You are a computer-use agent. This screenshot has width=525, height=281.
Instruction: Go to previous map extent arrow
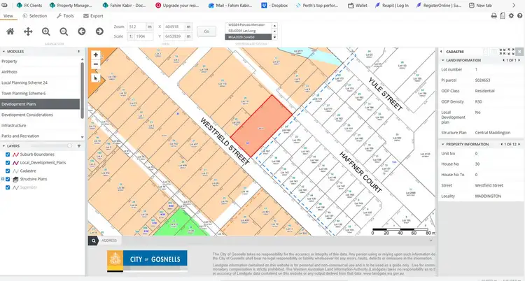[x=81, y=31]
